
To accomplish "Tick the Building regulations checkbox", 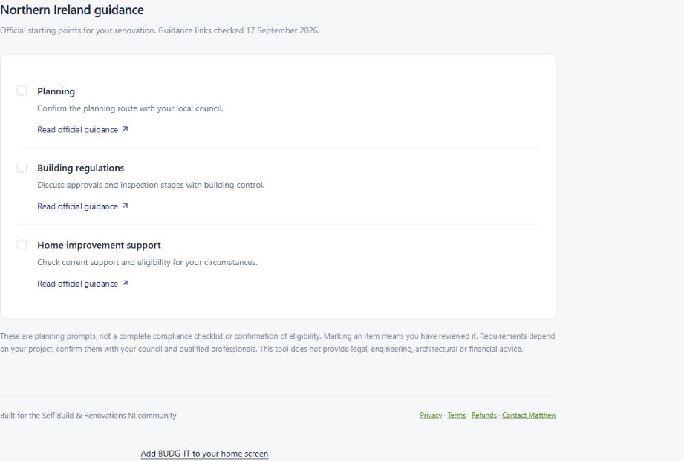I will pyautogui.click(x=22, y=168).
